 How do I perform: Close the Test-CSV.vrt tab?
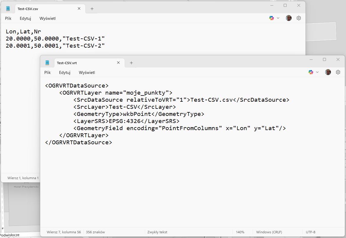[x=118, y=63]
